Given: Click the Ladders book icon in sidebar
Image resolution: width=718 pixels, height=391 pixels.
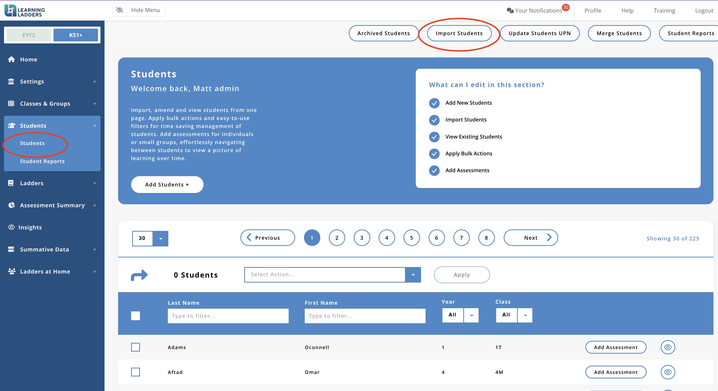Looking at the screenshot, I should point(11,183).
